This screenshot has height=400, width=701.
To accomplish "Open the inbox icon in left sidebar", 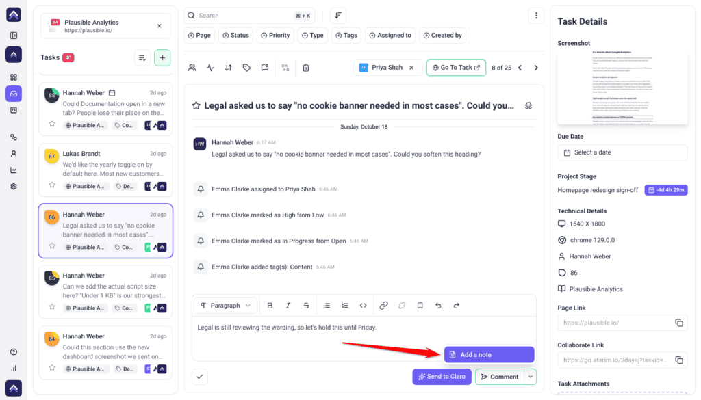I will click(x=14, y=94).
